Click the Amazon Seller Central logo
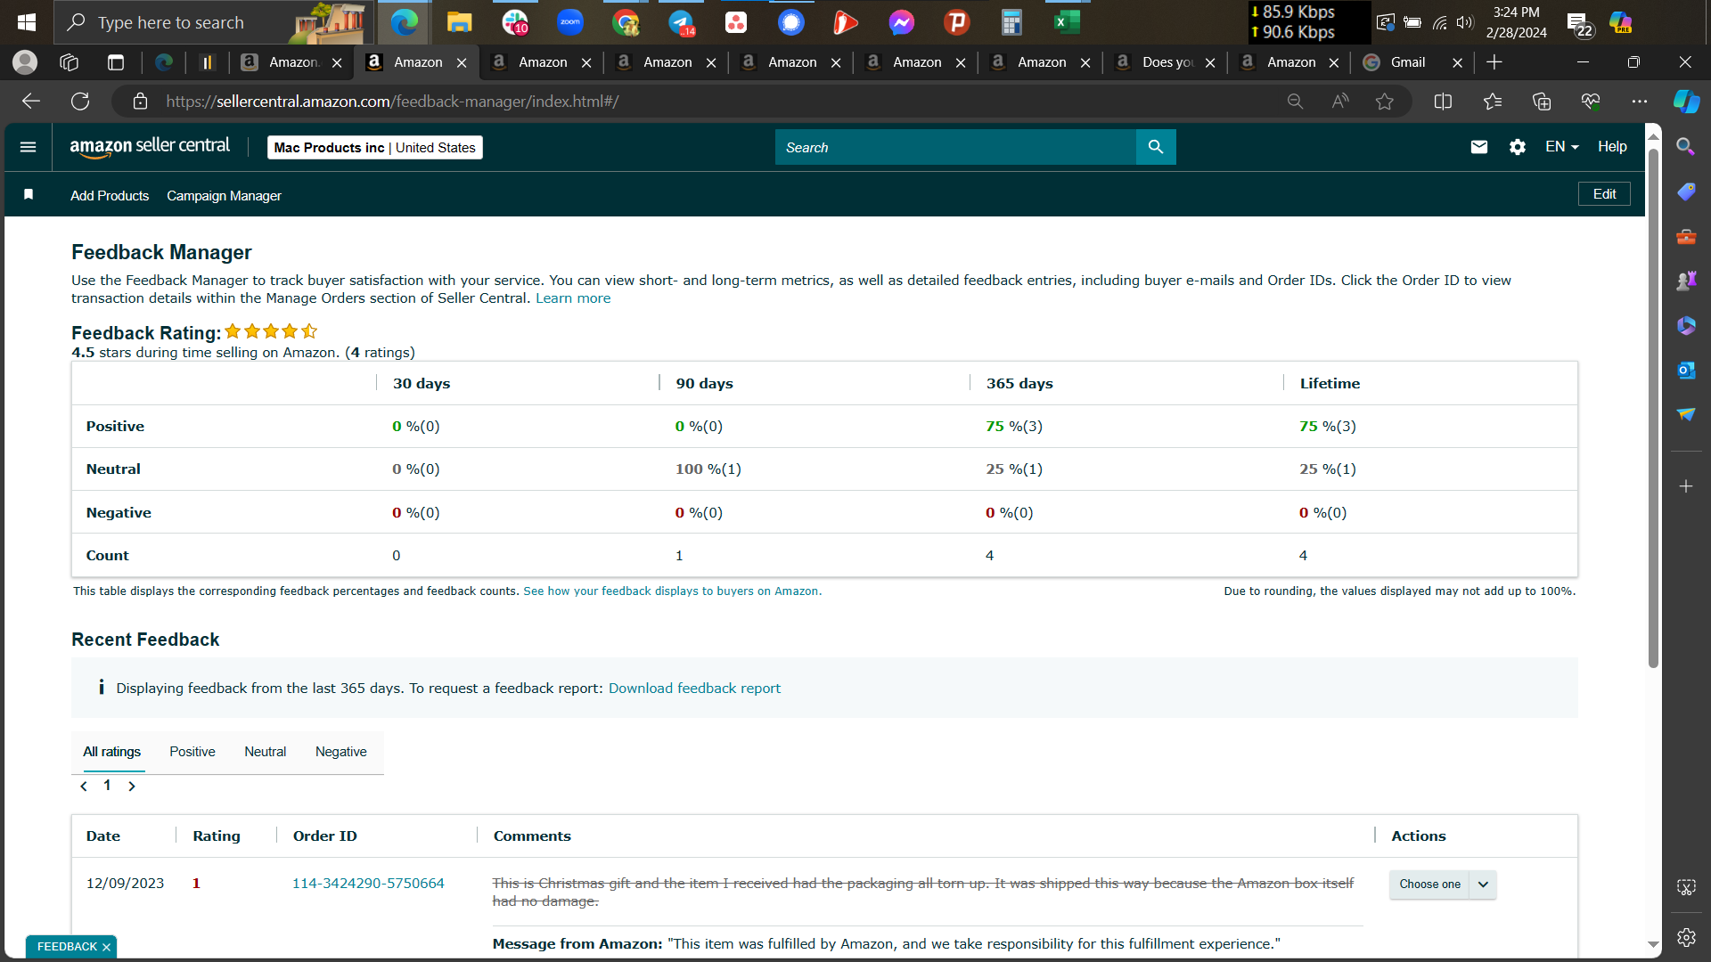1711x962 pixels. pyautogui.click(x=150, y=147)
